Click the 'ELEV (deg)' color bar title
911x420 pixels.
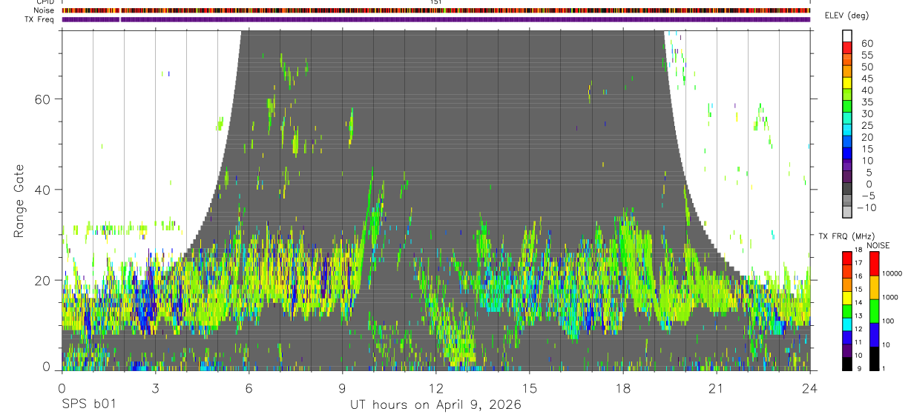pyautogui.click(x=847, y=16)
